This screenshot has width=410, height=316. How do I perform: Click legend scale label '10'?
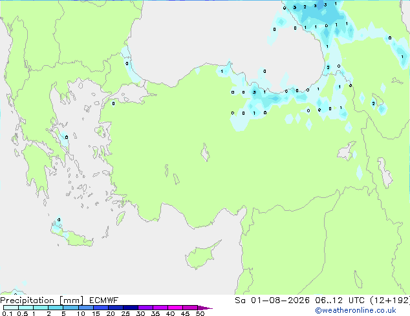tap(81, 313)
